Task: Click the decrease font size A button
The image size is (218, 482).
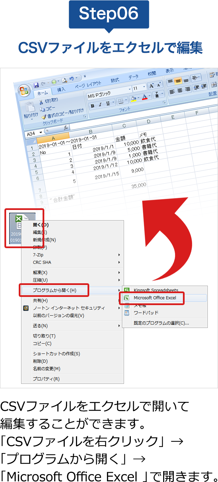Action: [x=159, y=85]
